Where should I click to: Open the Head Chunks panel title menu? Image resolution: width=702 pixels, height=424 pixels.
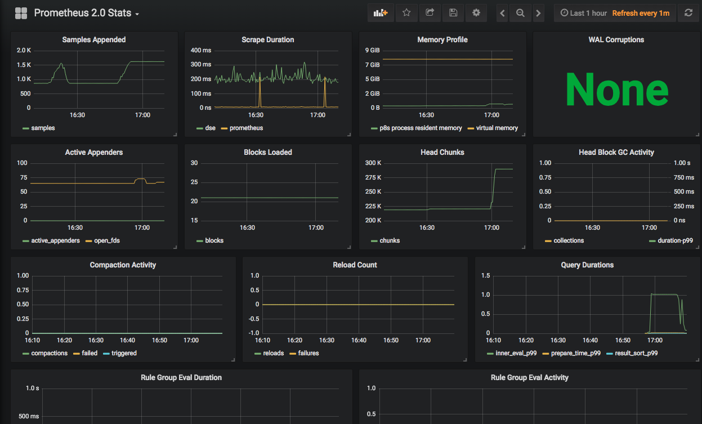[442, 153]
